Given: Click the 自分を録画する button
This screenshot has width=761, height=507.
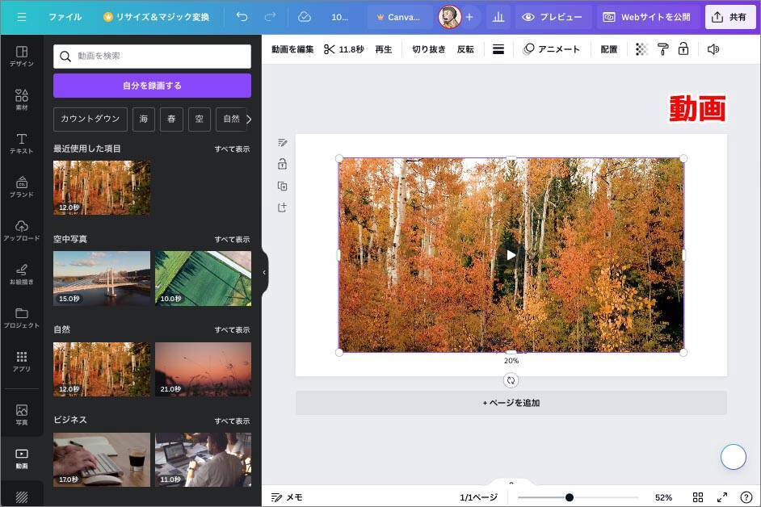Looking at the screenshot, I should [x=152, y=86].
